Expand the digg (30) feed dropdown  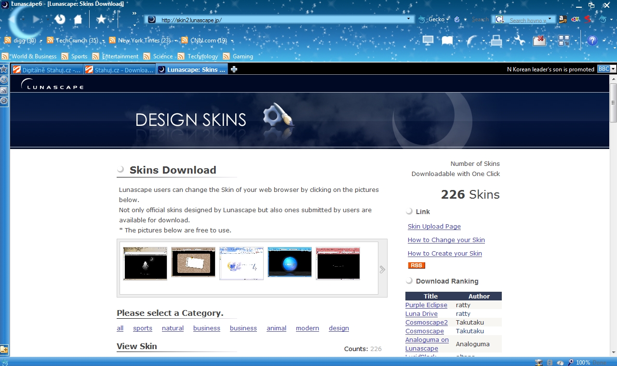coord(41,41)
